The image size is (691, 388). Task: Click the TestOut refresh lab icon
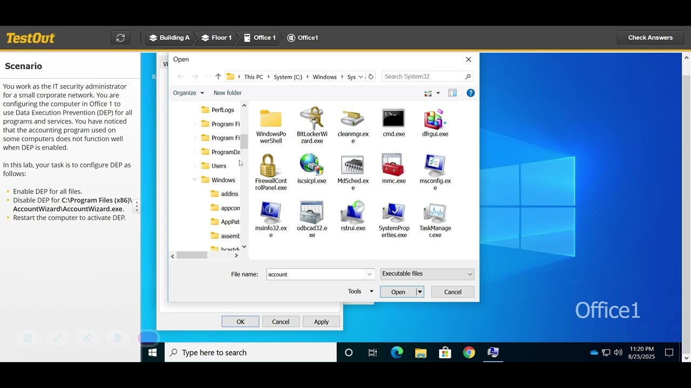pyautogui.click(x=120, y=38)
